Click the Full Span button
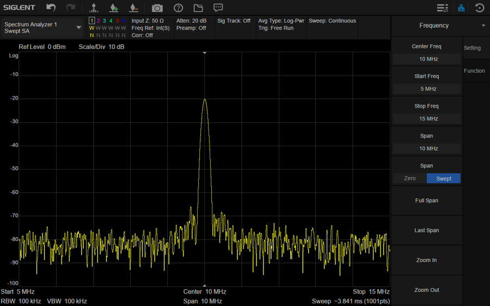The width and height of the screenshot is (490, 306). (x=426, y=201)
